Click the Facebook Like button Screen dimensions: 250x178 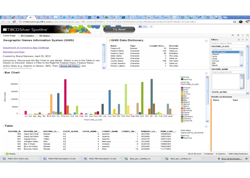[x=143, y=27]
